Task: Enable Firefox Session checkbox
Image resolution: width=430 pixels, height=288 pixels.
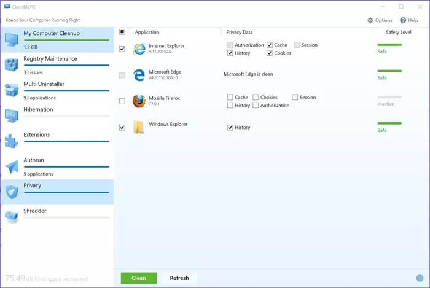Action: [x=295, y=97]
